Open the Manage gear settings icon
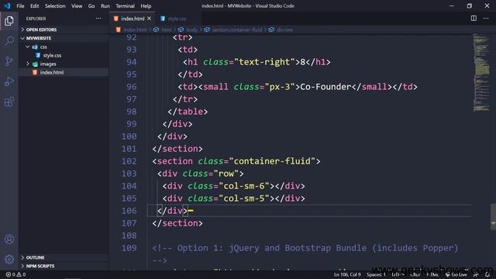 coord(9,260)
